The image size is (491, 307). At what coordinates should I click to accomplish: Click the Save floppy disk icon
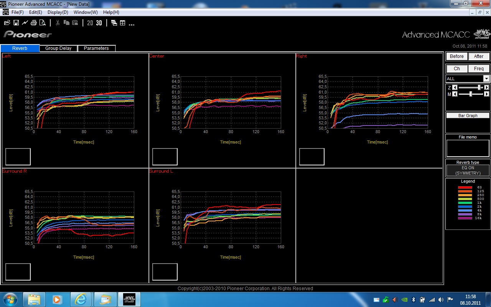click(16, 23)
